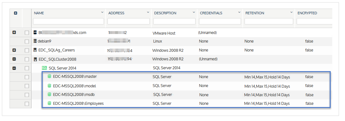Sort by the CREDENTIALS column header

[x=211, y=13]
